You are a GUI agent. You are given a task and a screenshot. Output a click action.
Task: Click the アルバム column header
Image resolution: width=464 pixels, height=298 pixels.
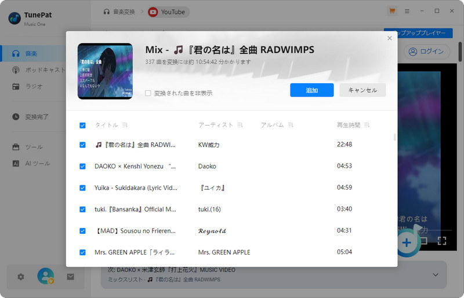tap(272, 125)
